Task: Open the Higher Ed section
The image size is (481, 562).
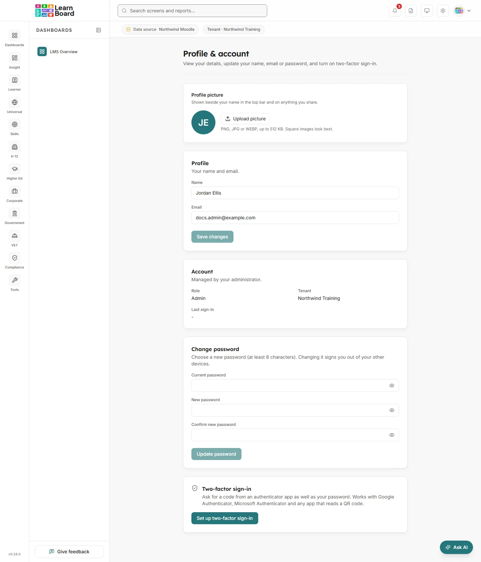Action: click(15, 172)
